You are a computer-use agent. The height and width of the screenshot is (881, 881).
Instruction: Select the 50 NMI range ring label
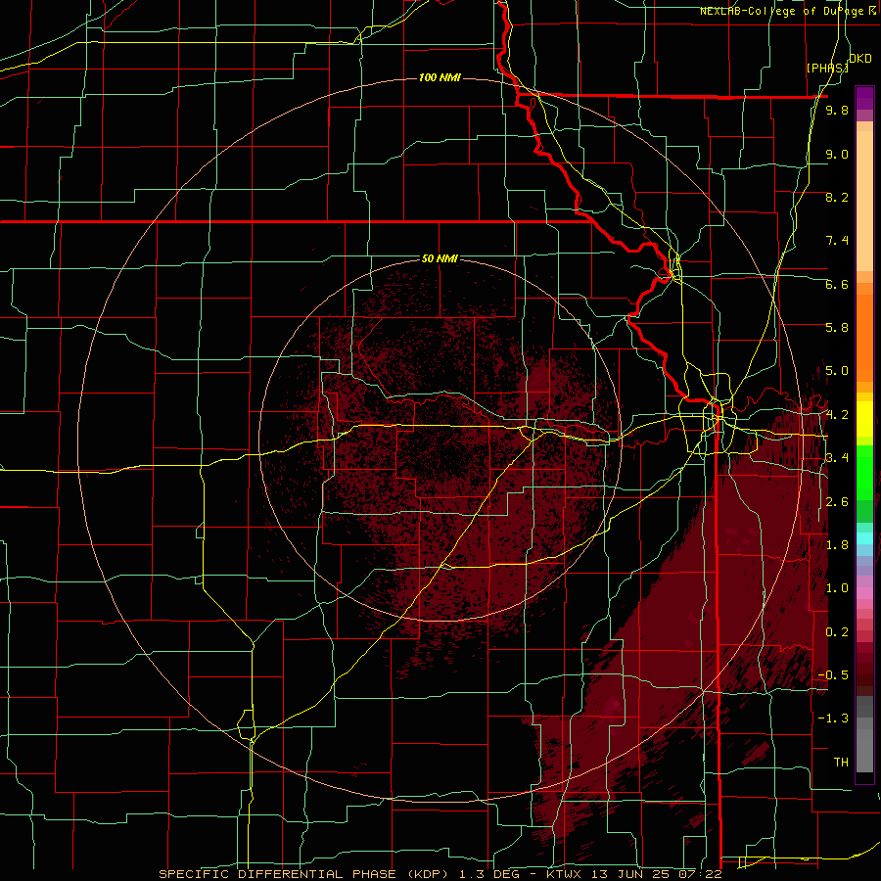pyautogui.click(x=440, y=258)
